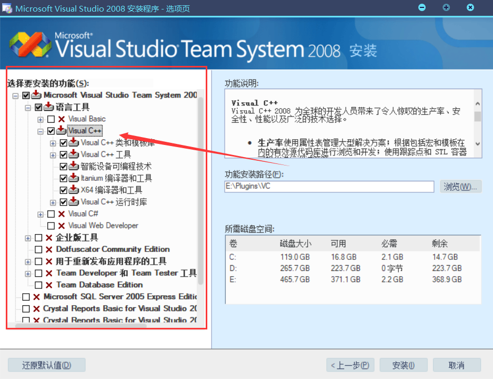493x379 pixels.
Task: Click the red X icon beside Team Database Edition
Action: [x=49, y=285]
